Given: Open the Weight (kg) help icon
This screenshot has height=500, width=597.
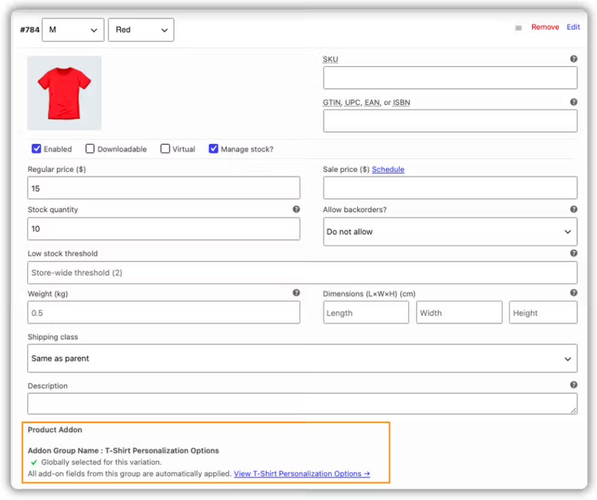Looking at the screenshot, I should (x=296, y=292).
